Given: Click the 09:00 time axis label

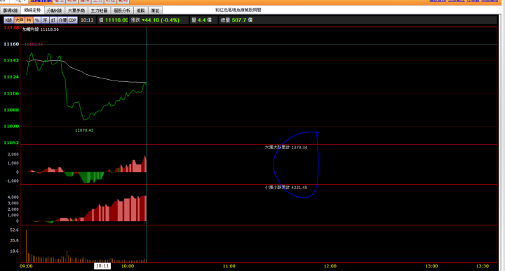Looking at the screenshot, I should tap(26, 266).
